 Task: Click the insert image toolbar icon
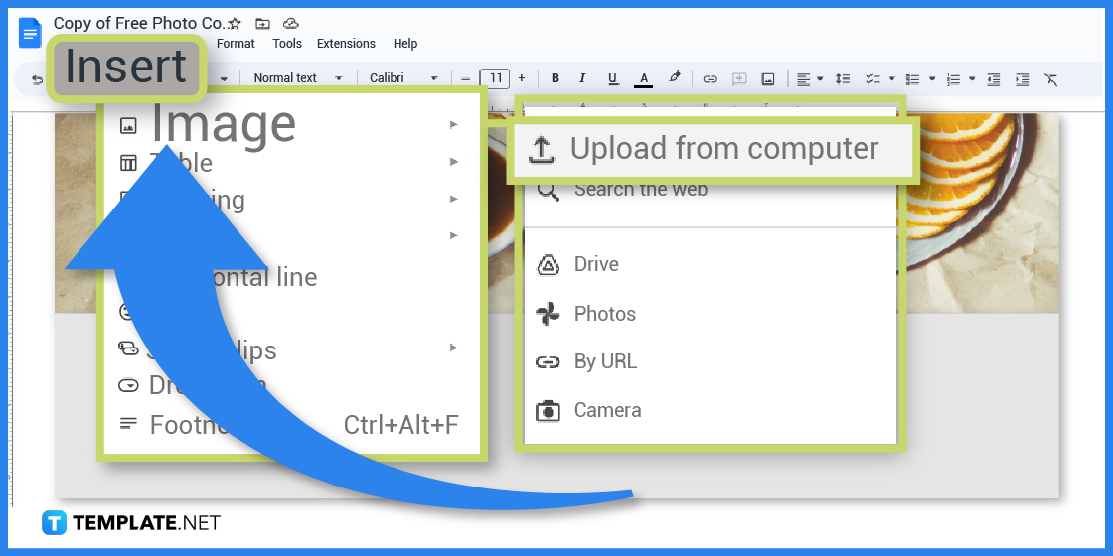[x=768, y=79]
